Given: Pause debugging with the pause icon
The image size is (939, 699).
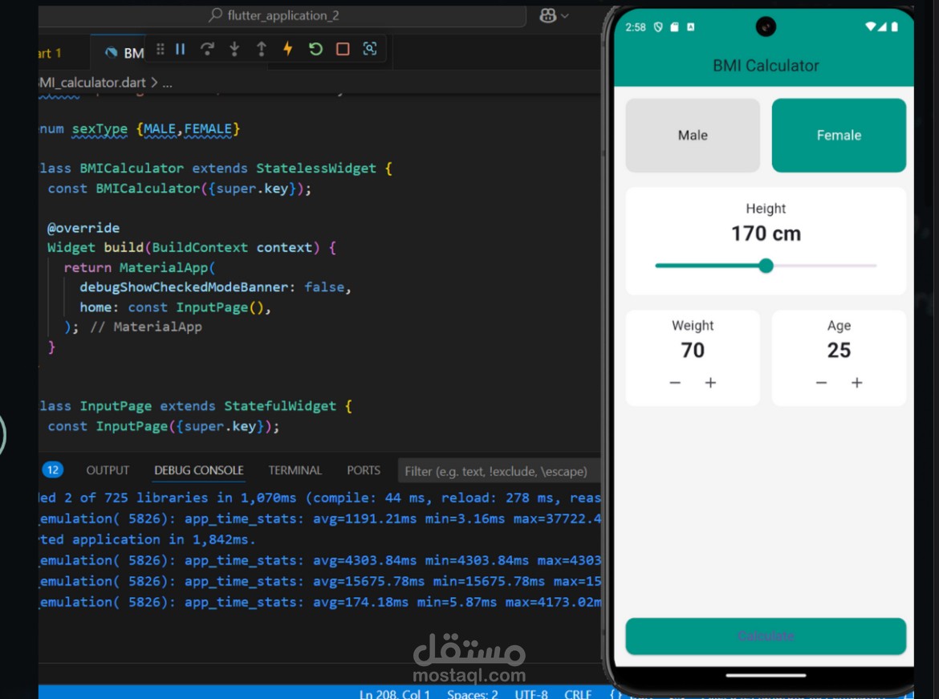Looking at the screenshot, I should coord(181,49).
